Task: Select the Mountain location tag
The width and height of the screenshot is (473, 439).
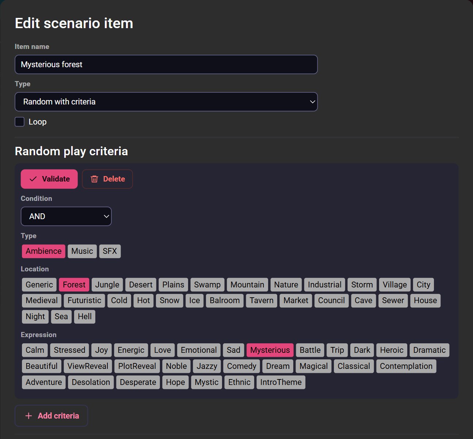Action: click(247, 285)
